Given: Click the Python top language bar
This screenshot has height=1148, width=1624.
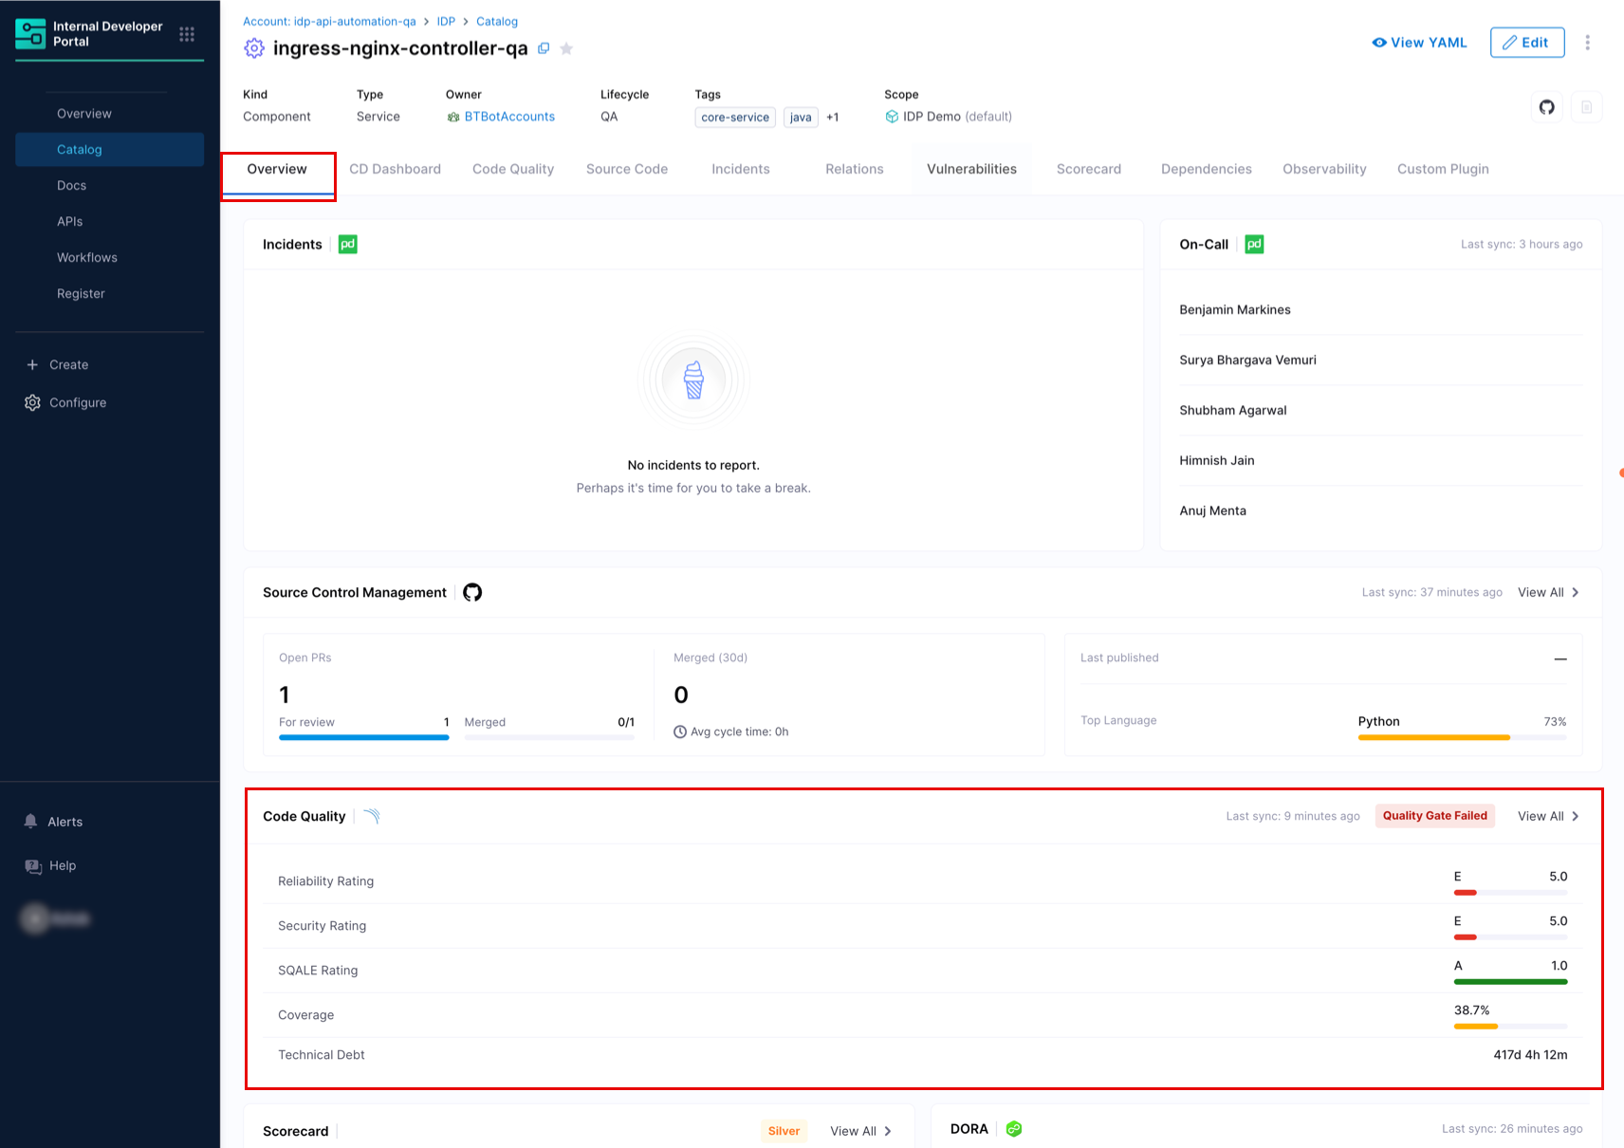Looking at the screenshot, I should click(1462, 737).
